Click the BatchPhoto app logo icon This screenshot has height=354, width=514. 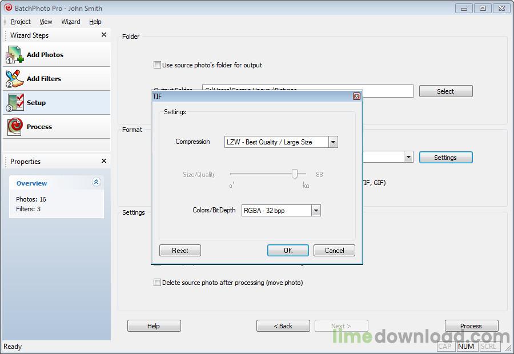point(8,8)
